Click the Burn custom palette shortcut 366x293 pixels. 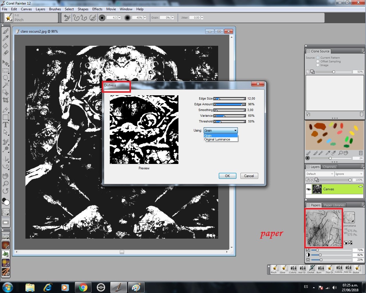coord(321,269)
